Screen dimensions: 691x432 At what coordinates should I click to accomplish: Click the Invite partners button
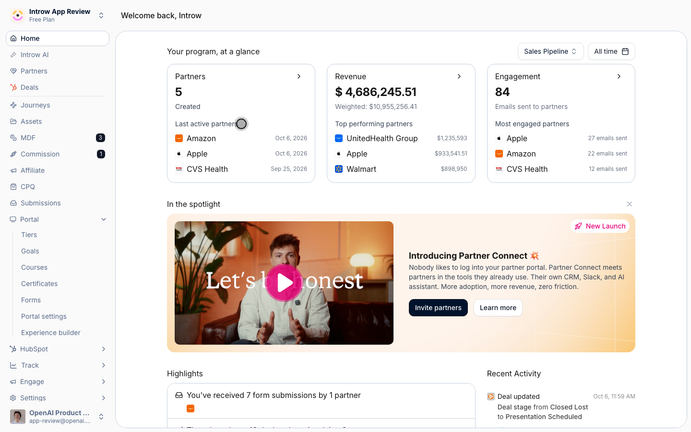438,308
